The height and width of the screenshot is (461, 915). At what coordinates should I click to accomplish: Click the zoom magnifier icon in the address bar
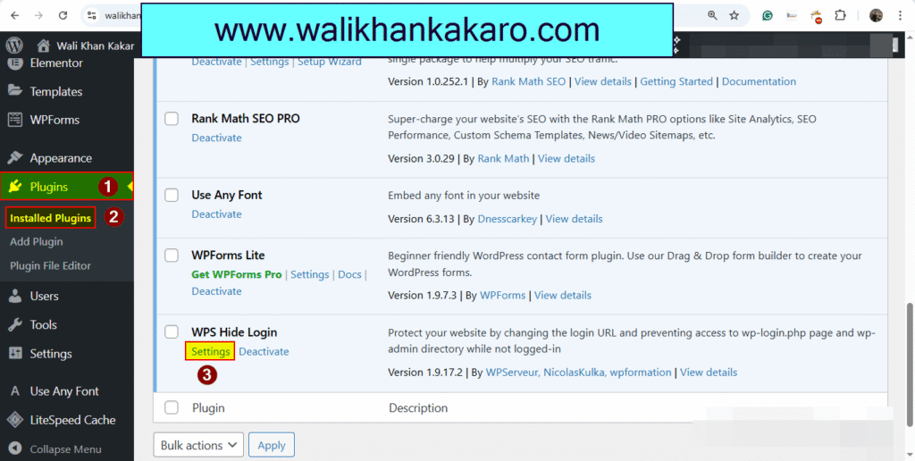712,16
